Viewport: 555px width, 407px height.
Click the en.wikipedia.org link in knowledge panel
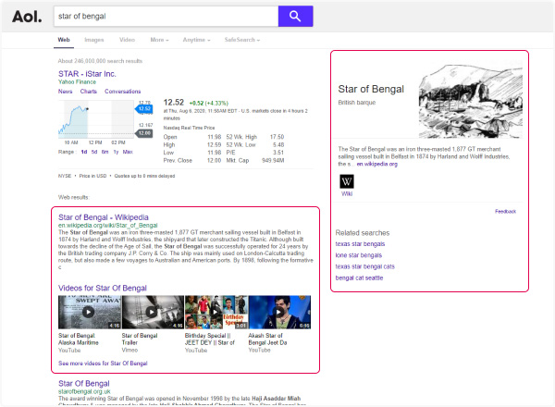click(x=377, y=164)
